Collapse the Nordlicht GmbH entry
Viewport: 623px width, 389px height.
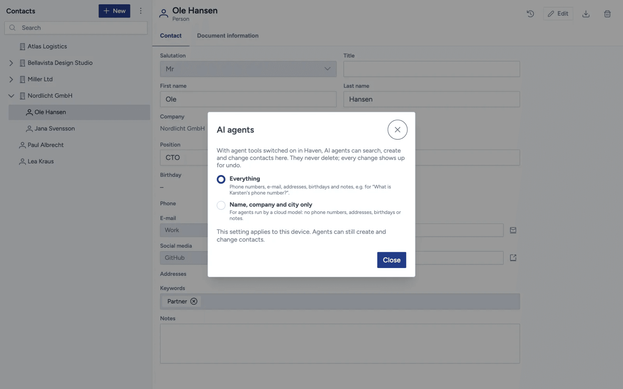pyautogui.click(x=11, y=96)
